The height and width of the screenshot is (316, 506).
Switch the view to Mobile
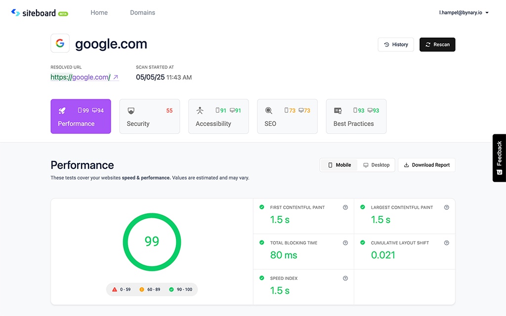pyautogui.click(x=339, y=165)
